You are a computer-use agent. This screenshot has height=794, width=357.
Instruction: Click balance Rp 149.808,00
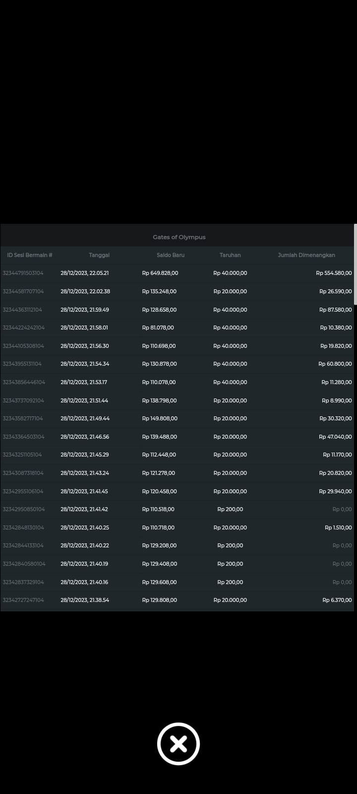coord(160,418)
